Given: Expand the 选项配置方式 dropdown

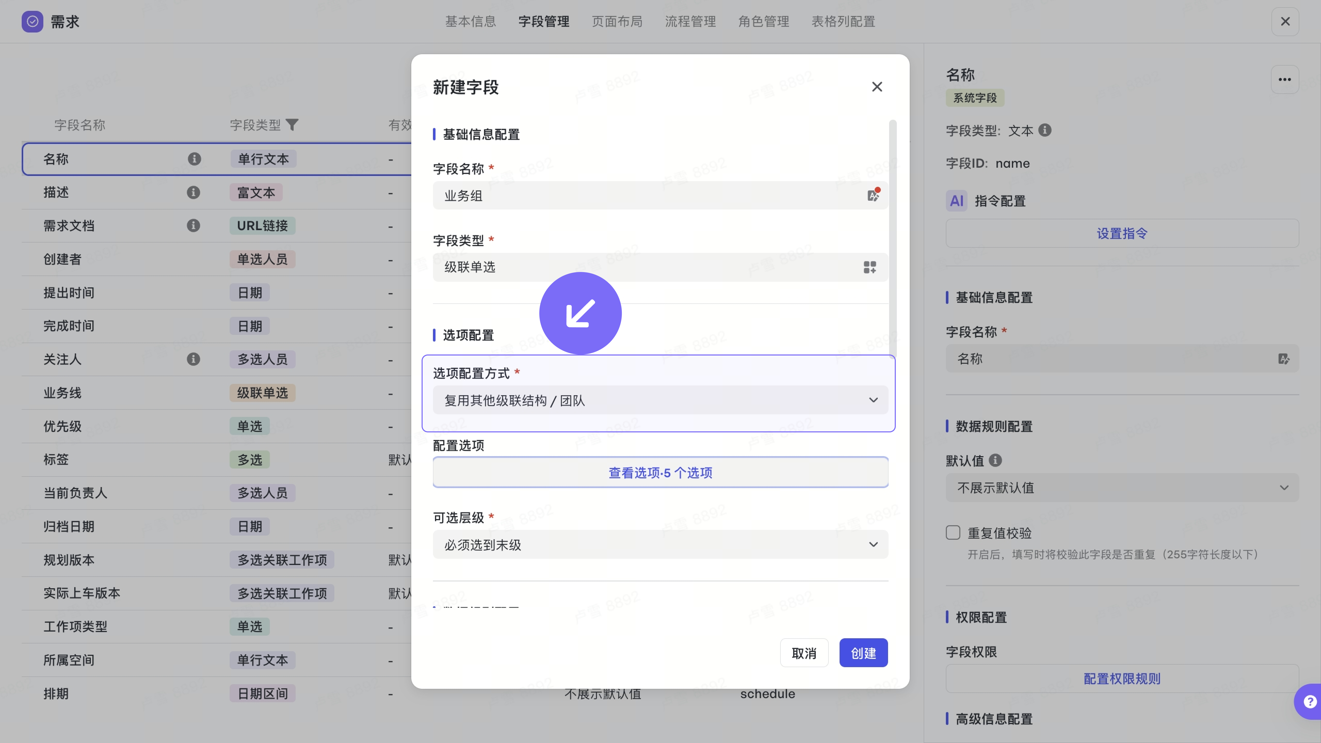Looking at the screenshot, I should (x=660, y=400).
